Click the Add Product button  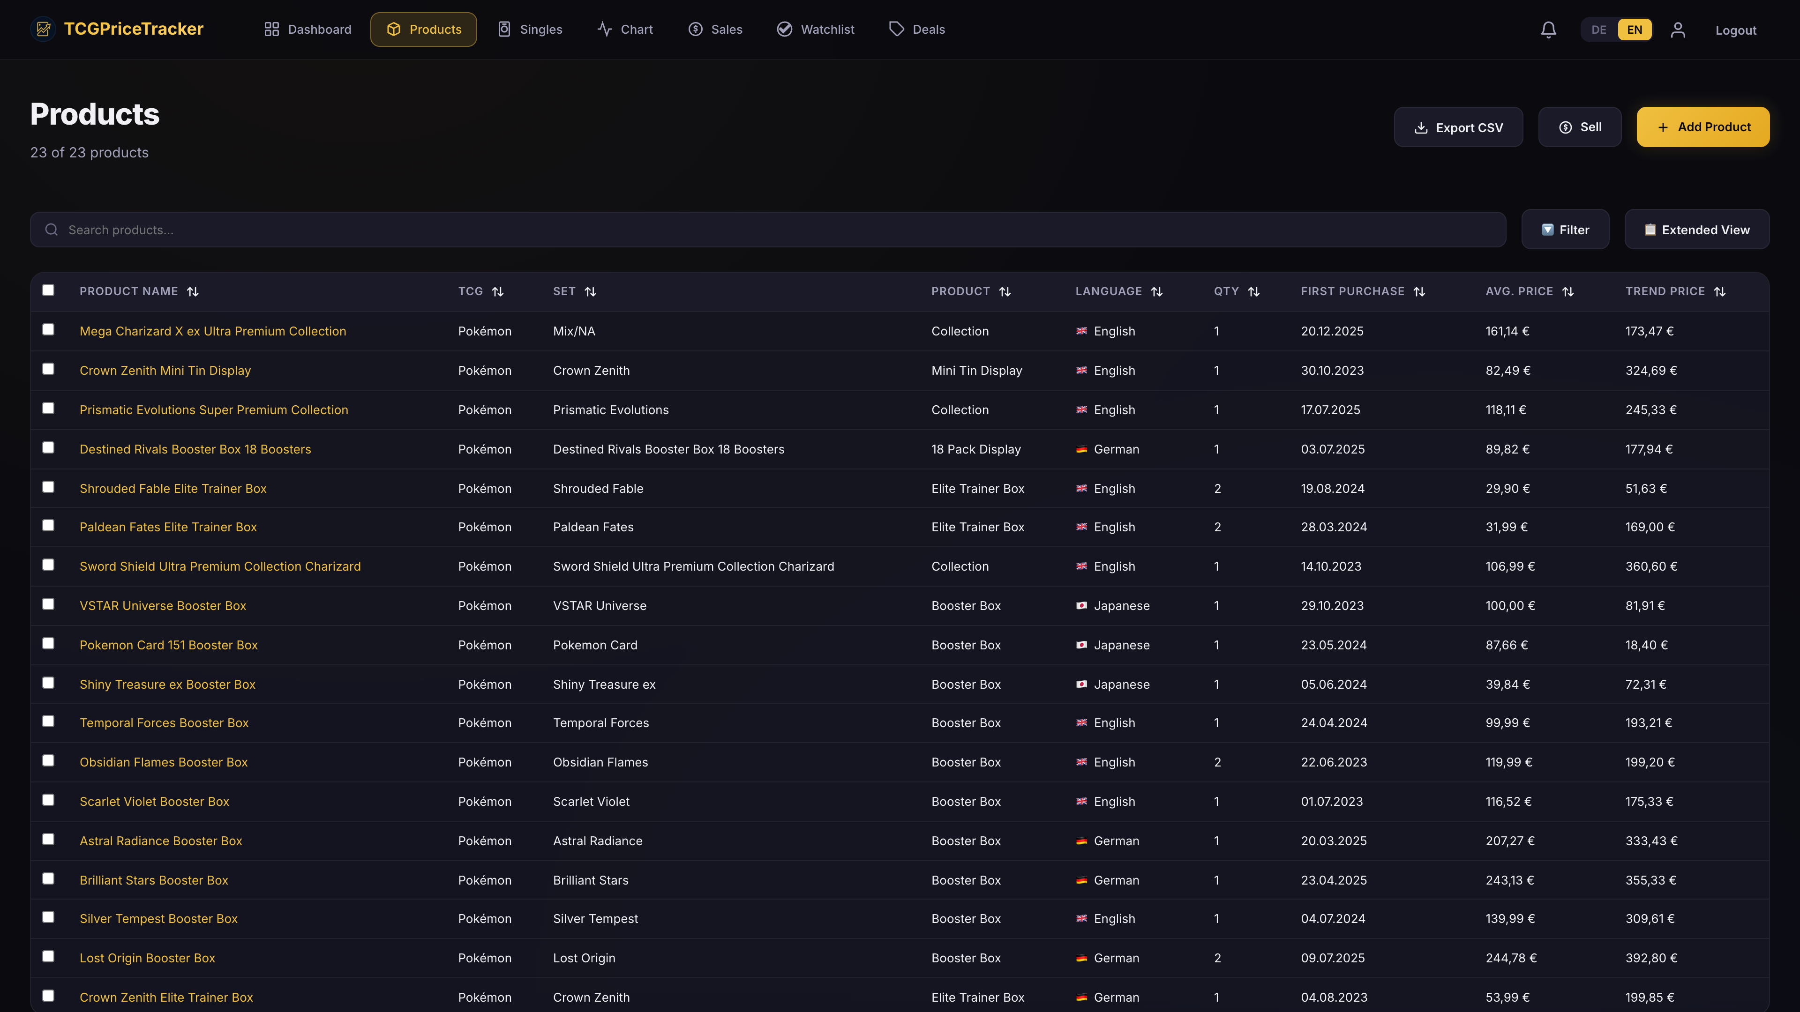(1703, 127)
